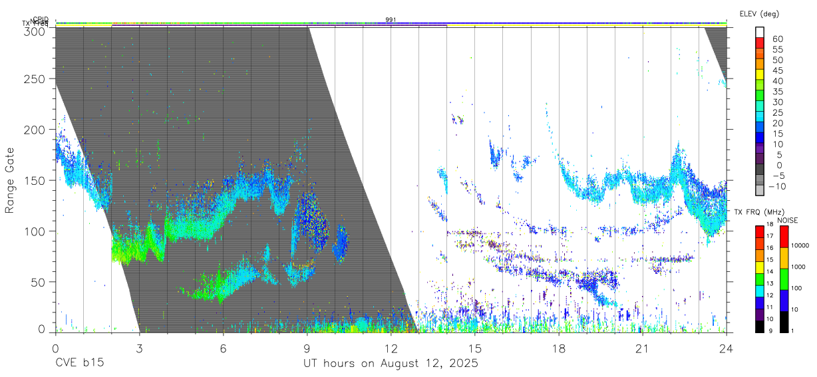Pick the dark gray ELEV swatch between 0 and -5
The height and width of the screenshot is (377, 817).
click(760, 170)
